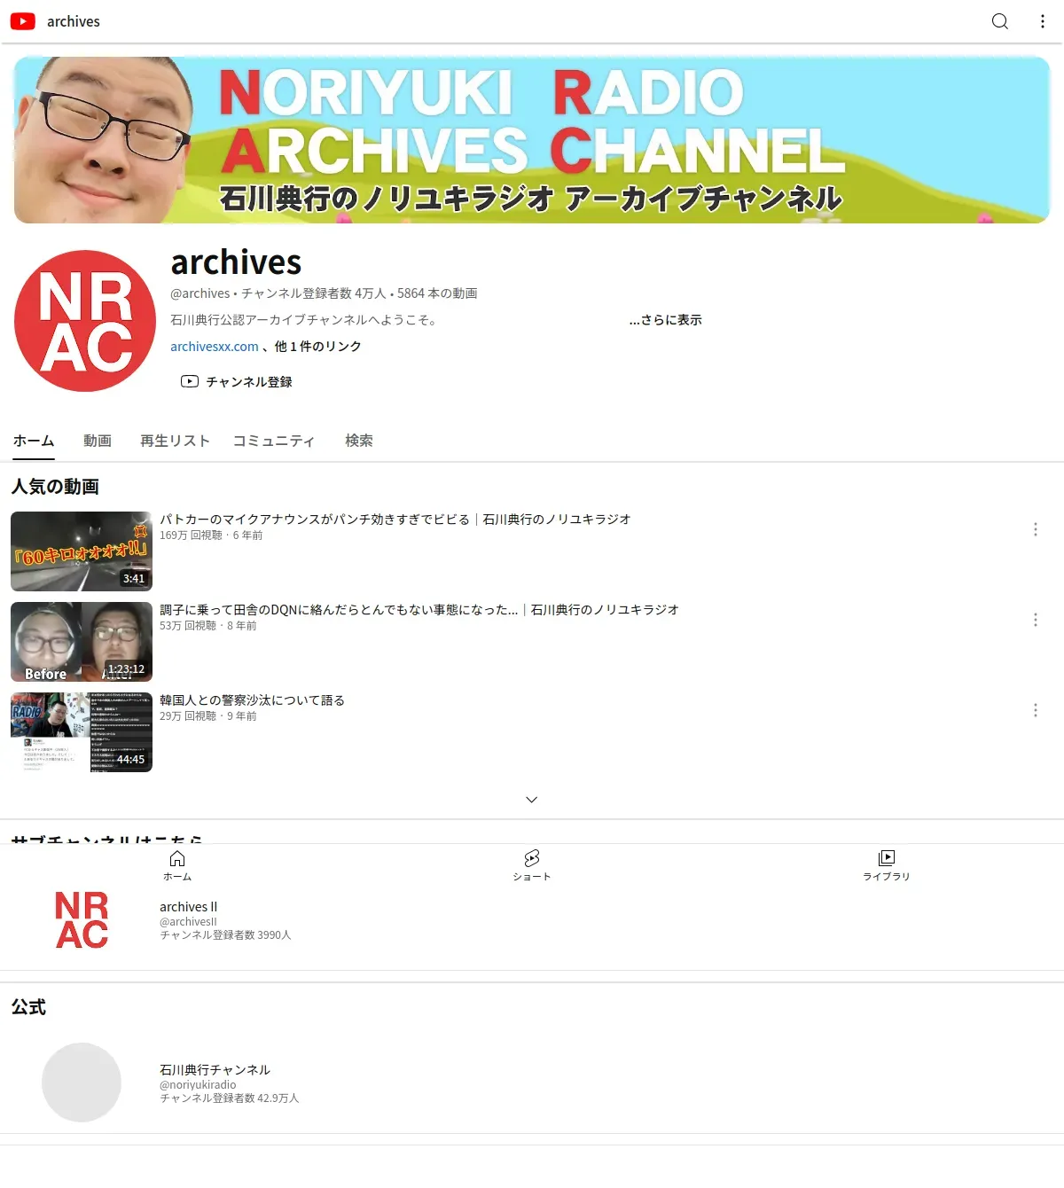
Task: Open ショート in bottom navigation
Action: pyautogui.click(x=532, y=865)
